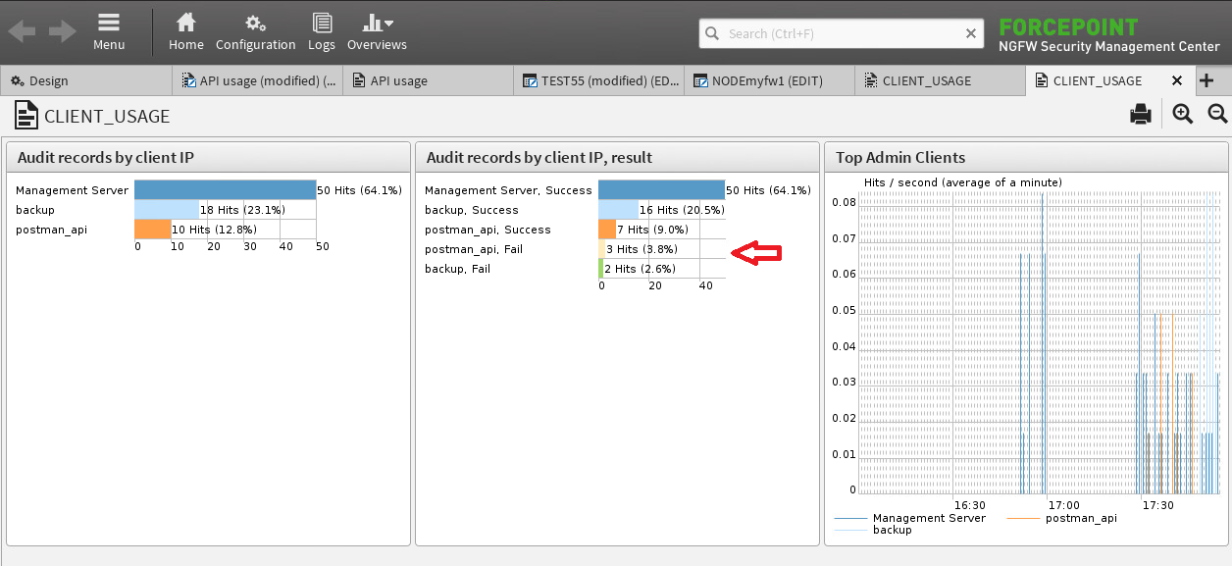
Task: Open the NODEmyfw1 (EDIT) tab
Action: [770, 79]
